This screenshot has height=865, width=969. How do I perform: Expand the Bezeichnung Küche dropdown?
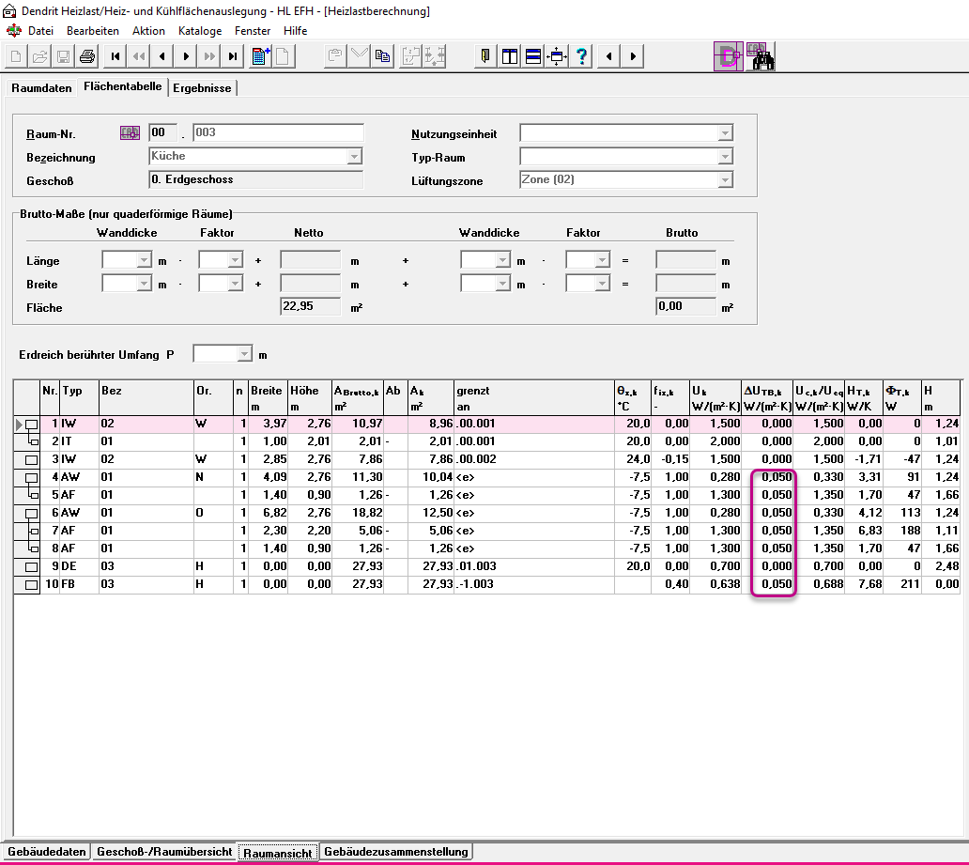pos(354,157)
